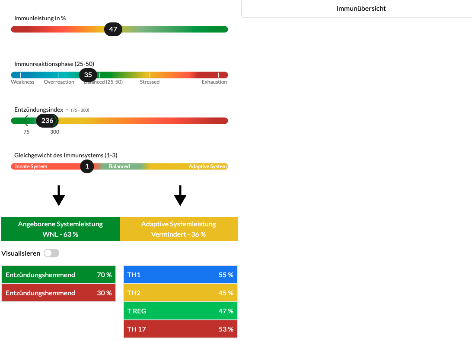Click the black down arrow above Adaptive Systemleistung

(180, 196)
